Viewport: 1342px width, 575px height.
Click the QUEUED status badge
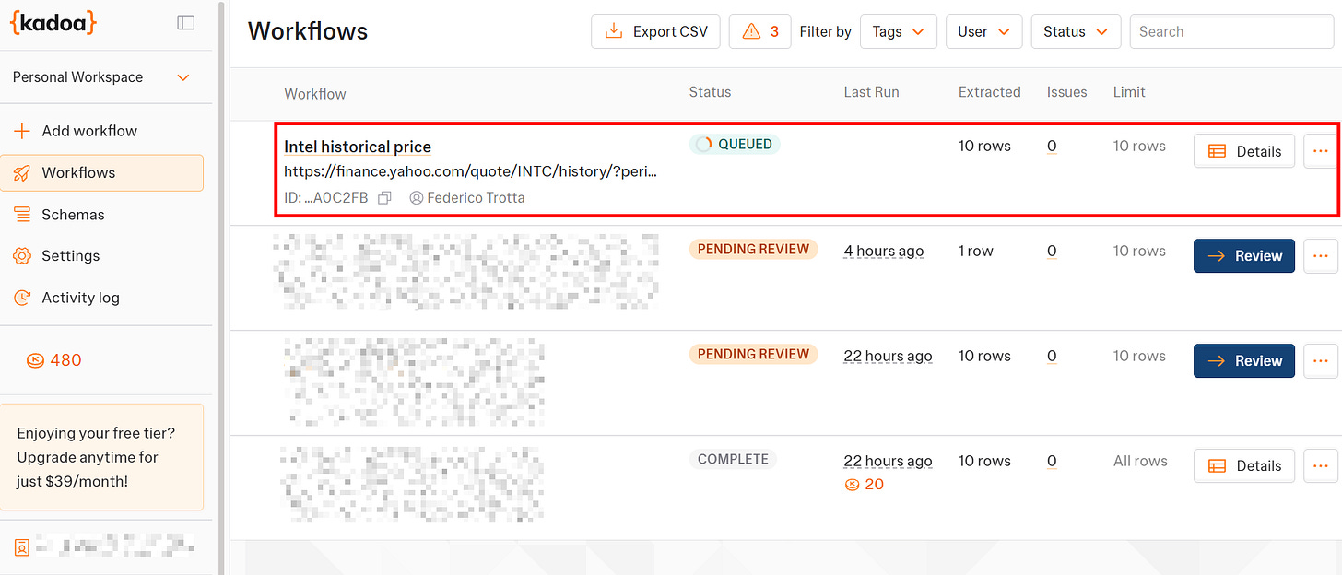click(x=735, y=144)
